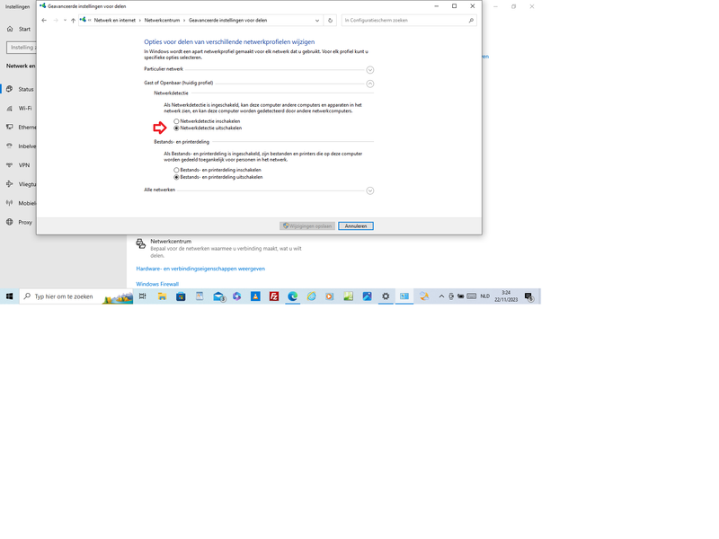The height and width of the screenshot is (539, 719).
Task: Click 'Netwerkcentrum' in the breadcrumb path
Action: click(x=162, y=20)
